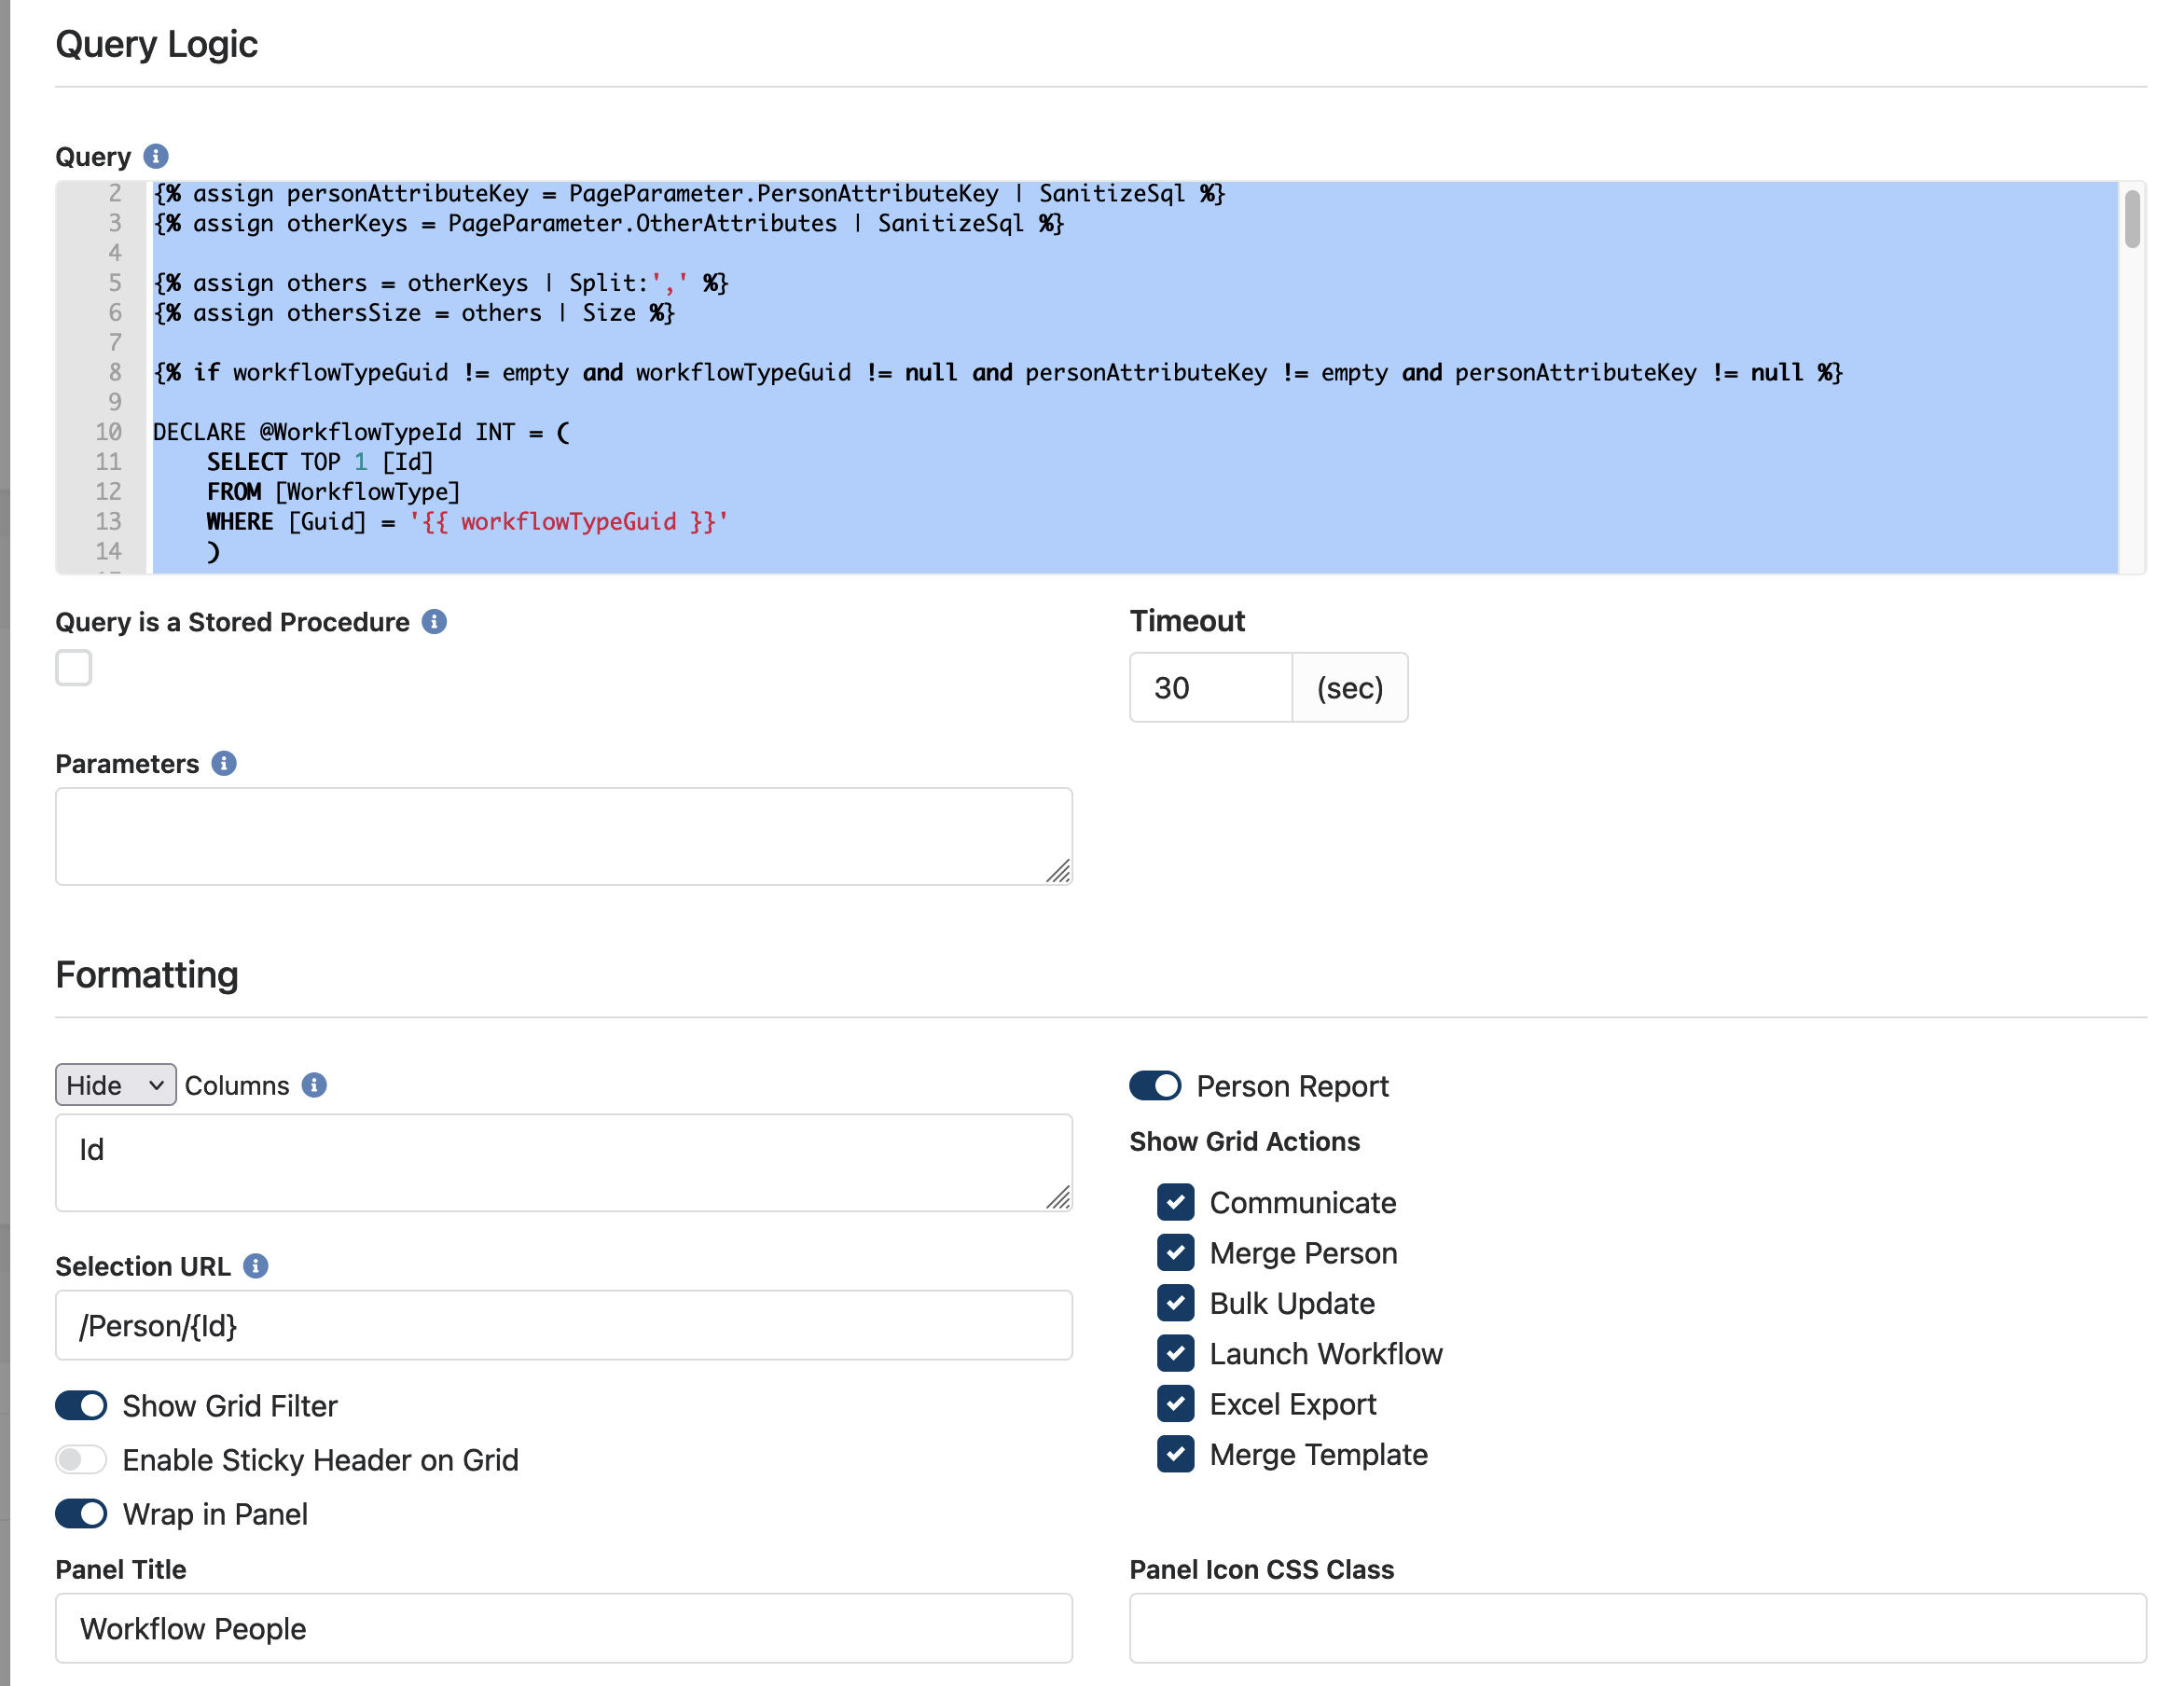Uncheck the Launch Workflow grid action

click(x=1176, y=1353)
